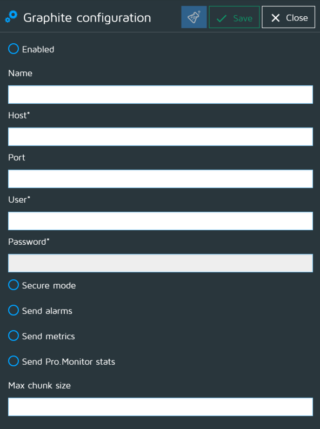This screenshot has width=320, height=429.
Task: Close the Graphite configuration dialog
Action: (288, 17)
